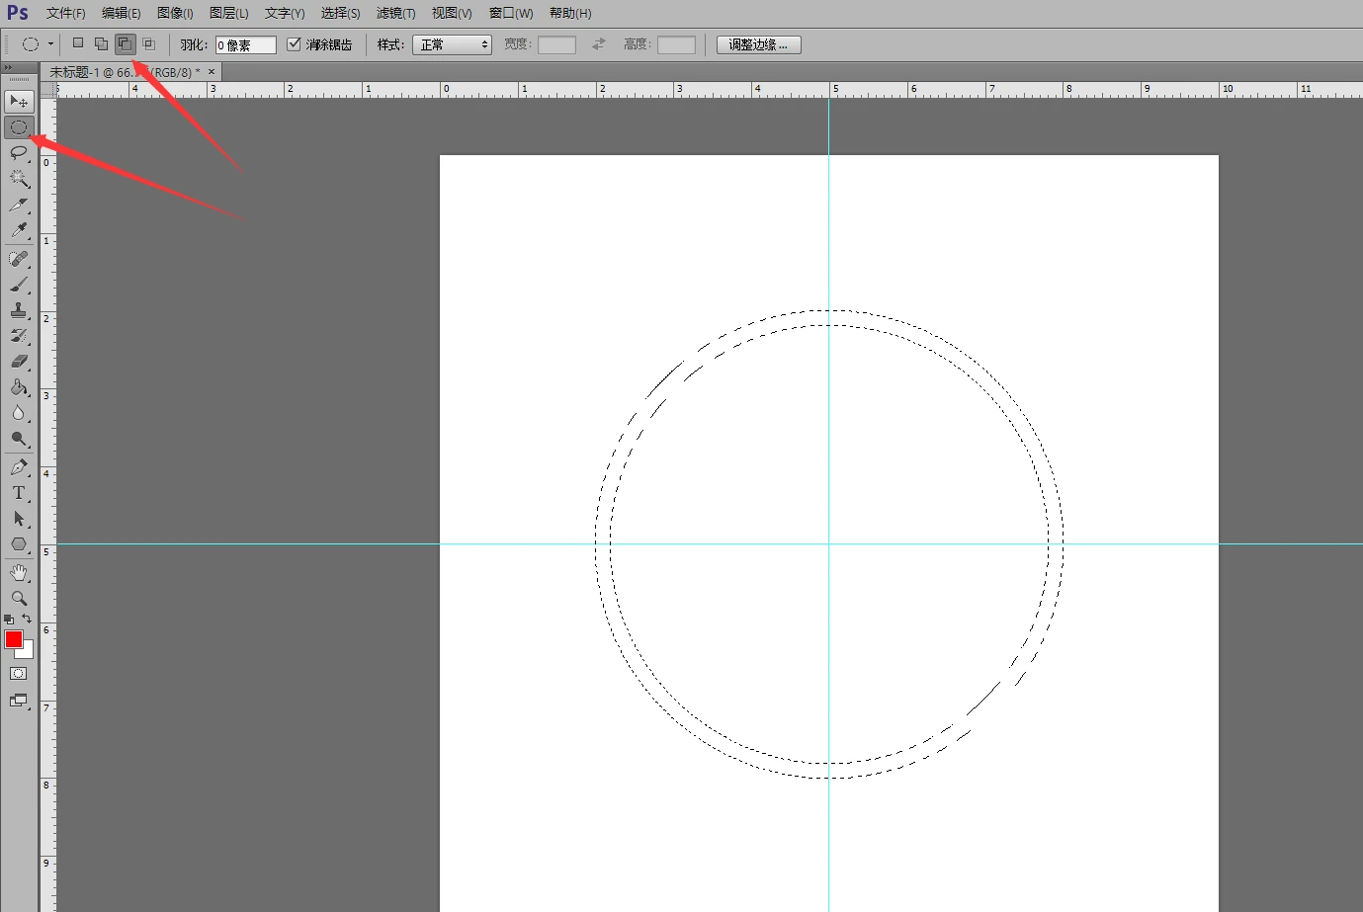Viewport: 1363px width, 912px height.
Task: Open the 图层(L) layer menu
Action: click(x=228, y=13)
